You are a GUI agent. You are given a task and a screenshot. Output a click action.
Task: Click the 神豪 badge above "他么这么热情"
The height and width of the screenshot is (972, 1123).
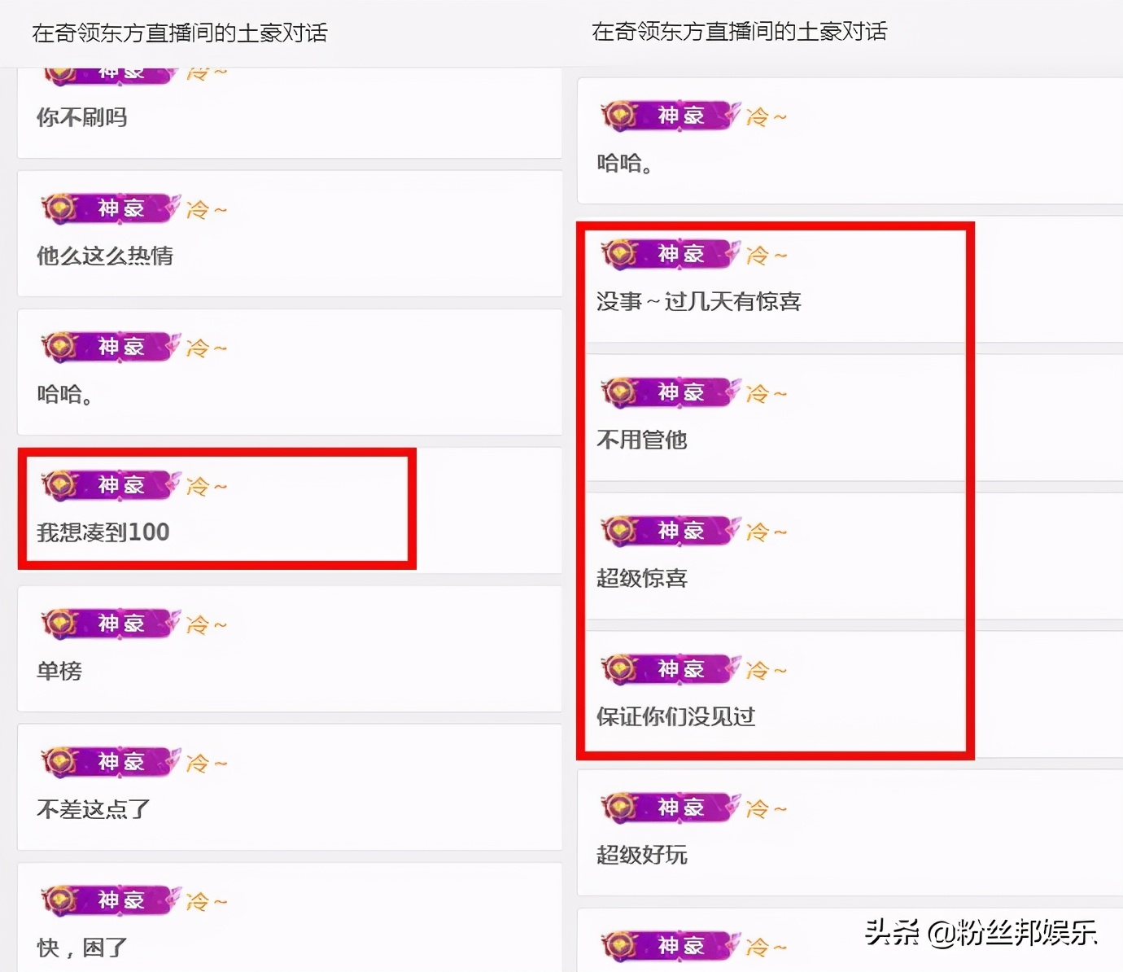click(111, 208)
